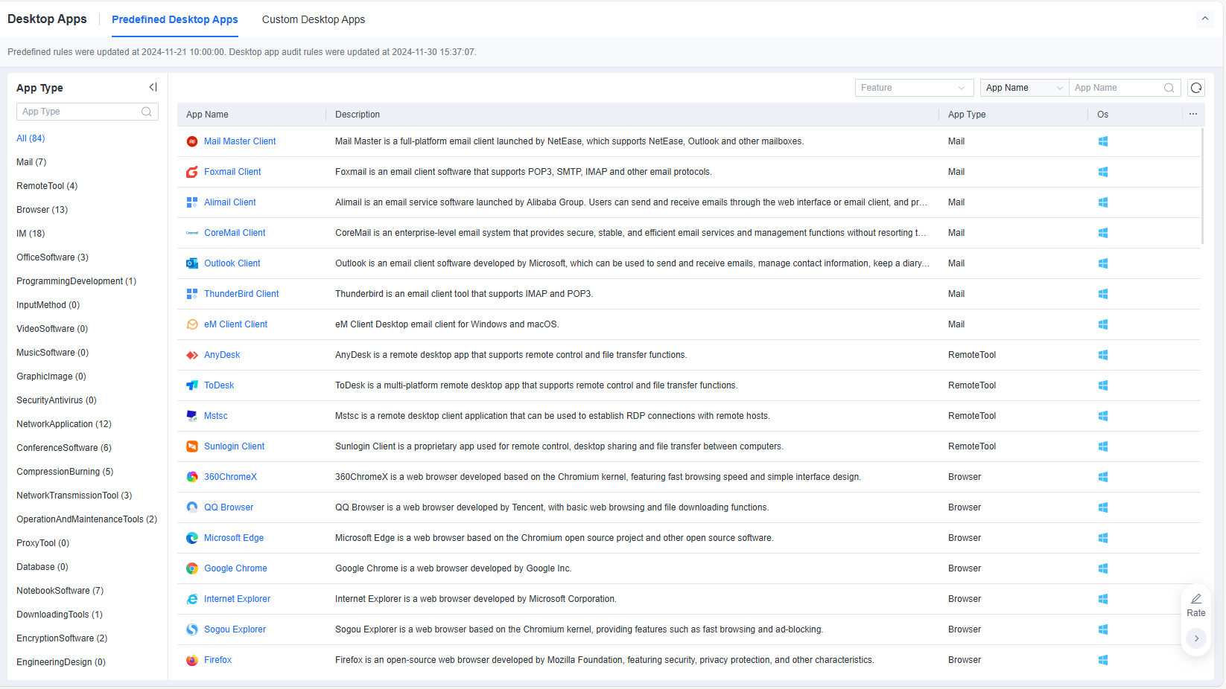Filter by OfficeSoftware (3) app type
The image size is (1226, 689).
53,257
